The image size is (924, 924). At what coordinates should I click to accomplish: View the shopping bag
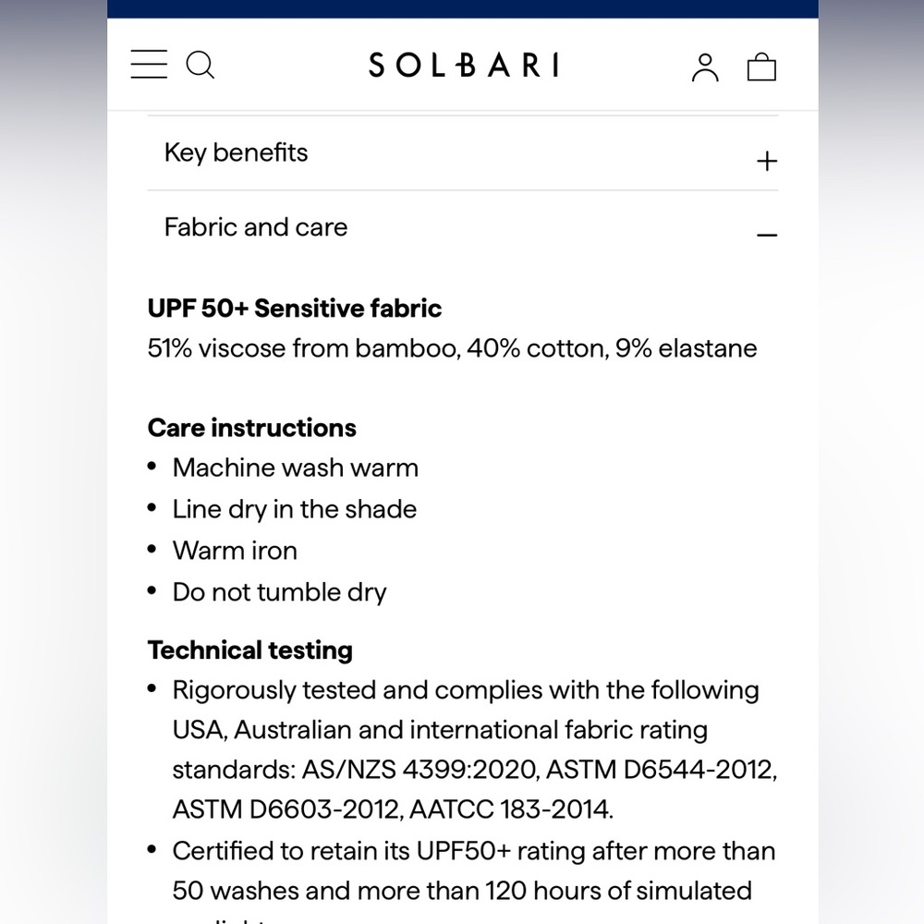761,67
